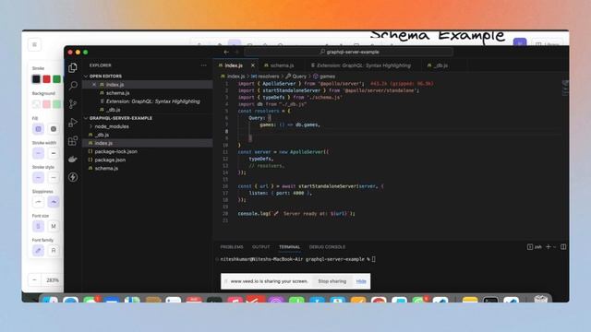Select the second fill style option
Screen dimensions: 591x332
54,129
